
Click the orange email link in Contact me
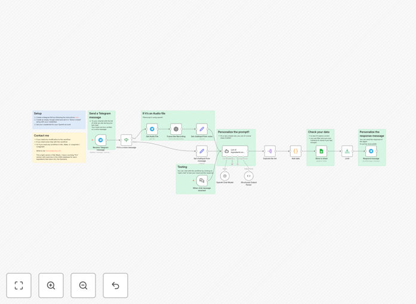53,151
